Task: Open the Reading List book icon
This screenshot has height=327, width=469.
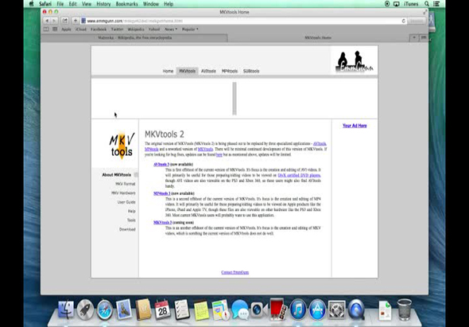Action: [x=46, y=29]
